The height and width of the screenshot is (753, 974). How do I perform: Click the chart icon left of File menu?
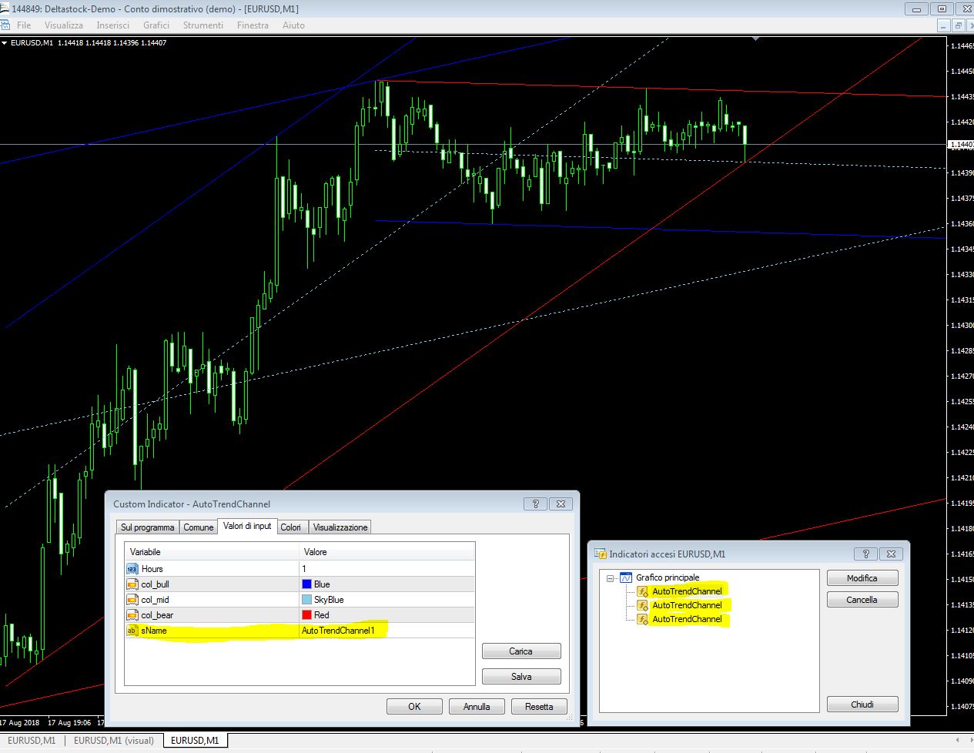coord(6,25)
